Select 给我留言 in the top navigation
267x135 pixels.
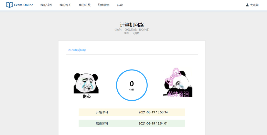[104, 5]
